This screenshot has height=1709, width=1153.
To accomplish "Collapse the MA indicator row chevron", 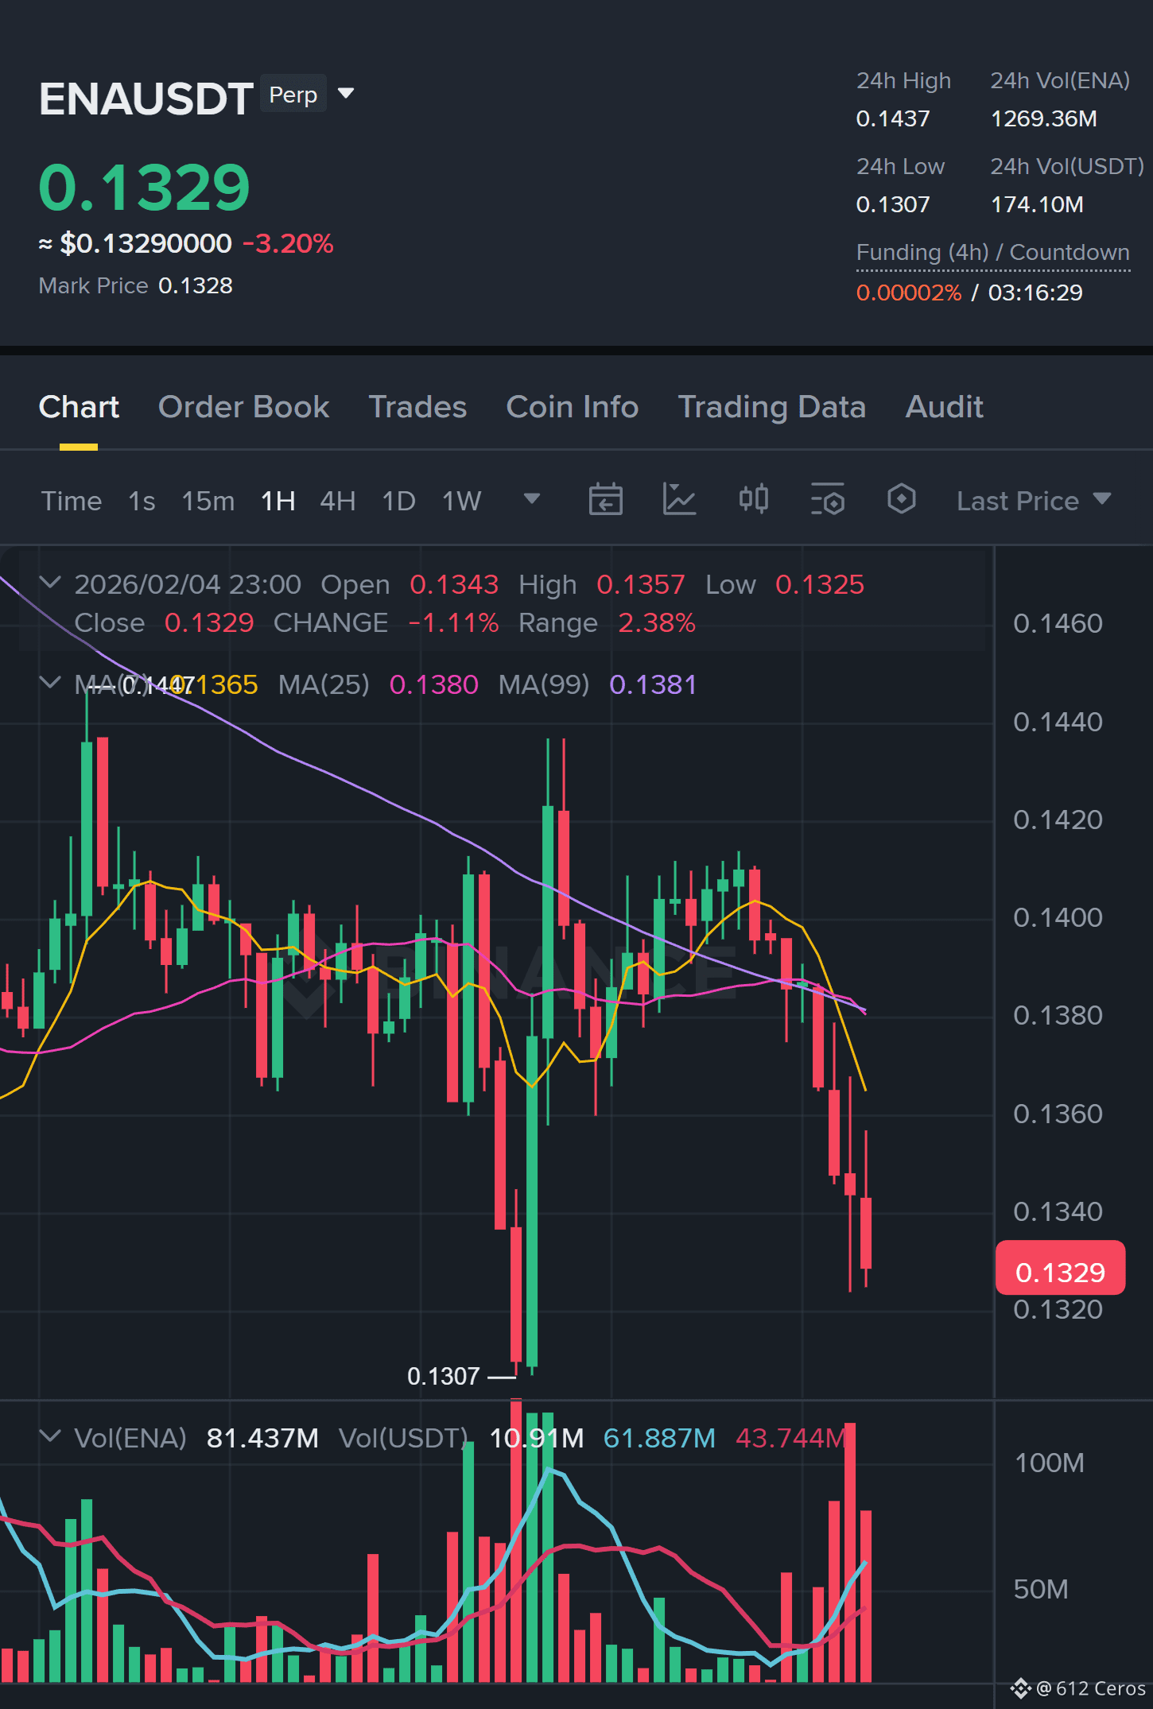I will 50,683.
